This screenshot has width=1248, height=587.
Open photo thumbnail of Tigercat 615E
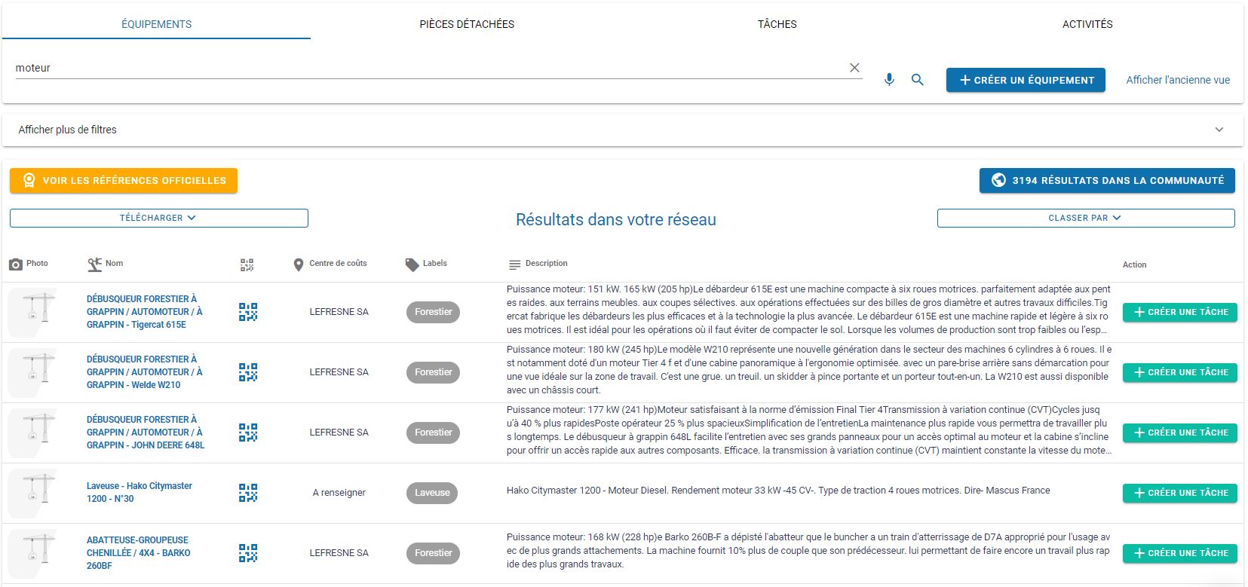click(x=33, y=312)
